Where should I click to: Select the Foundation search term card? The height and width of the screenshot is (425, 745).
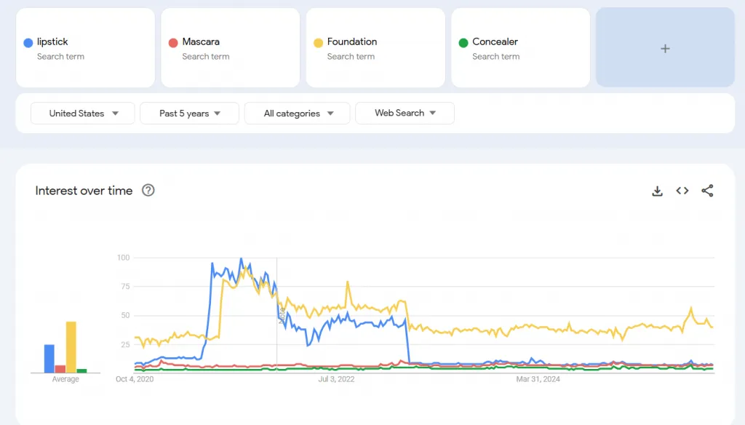(x=375, y=48)
